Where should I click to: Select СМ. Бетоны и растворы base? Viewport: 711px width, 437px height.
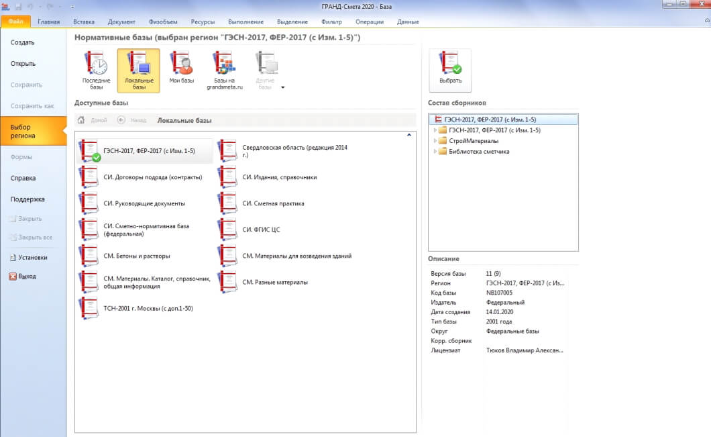(125, 256)
